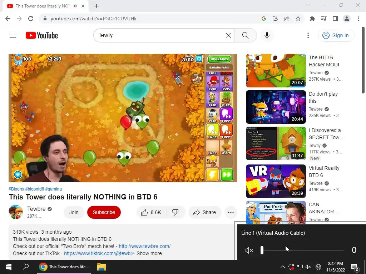Open the #gaming hashtag link
Image resolution: width=366 pixels, height=274 pixels.
(x=54, y=189)
